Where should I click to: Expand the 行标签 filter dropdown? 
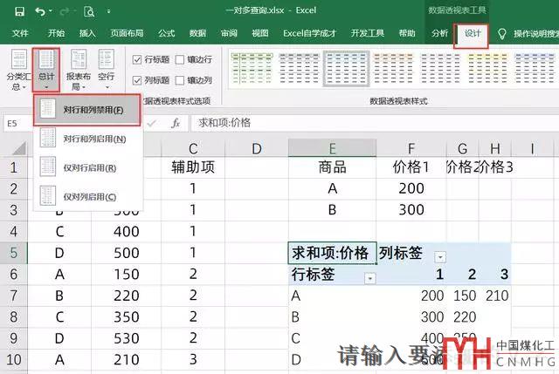[x=369, y=277]
